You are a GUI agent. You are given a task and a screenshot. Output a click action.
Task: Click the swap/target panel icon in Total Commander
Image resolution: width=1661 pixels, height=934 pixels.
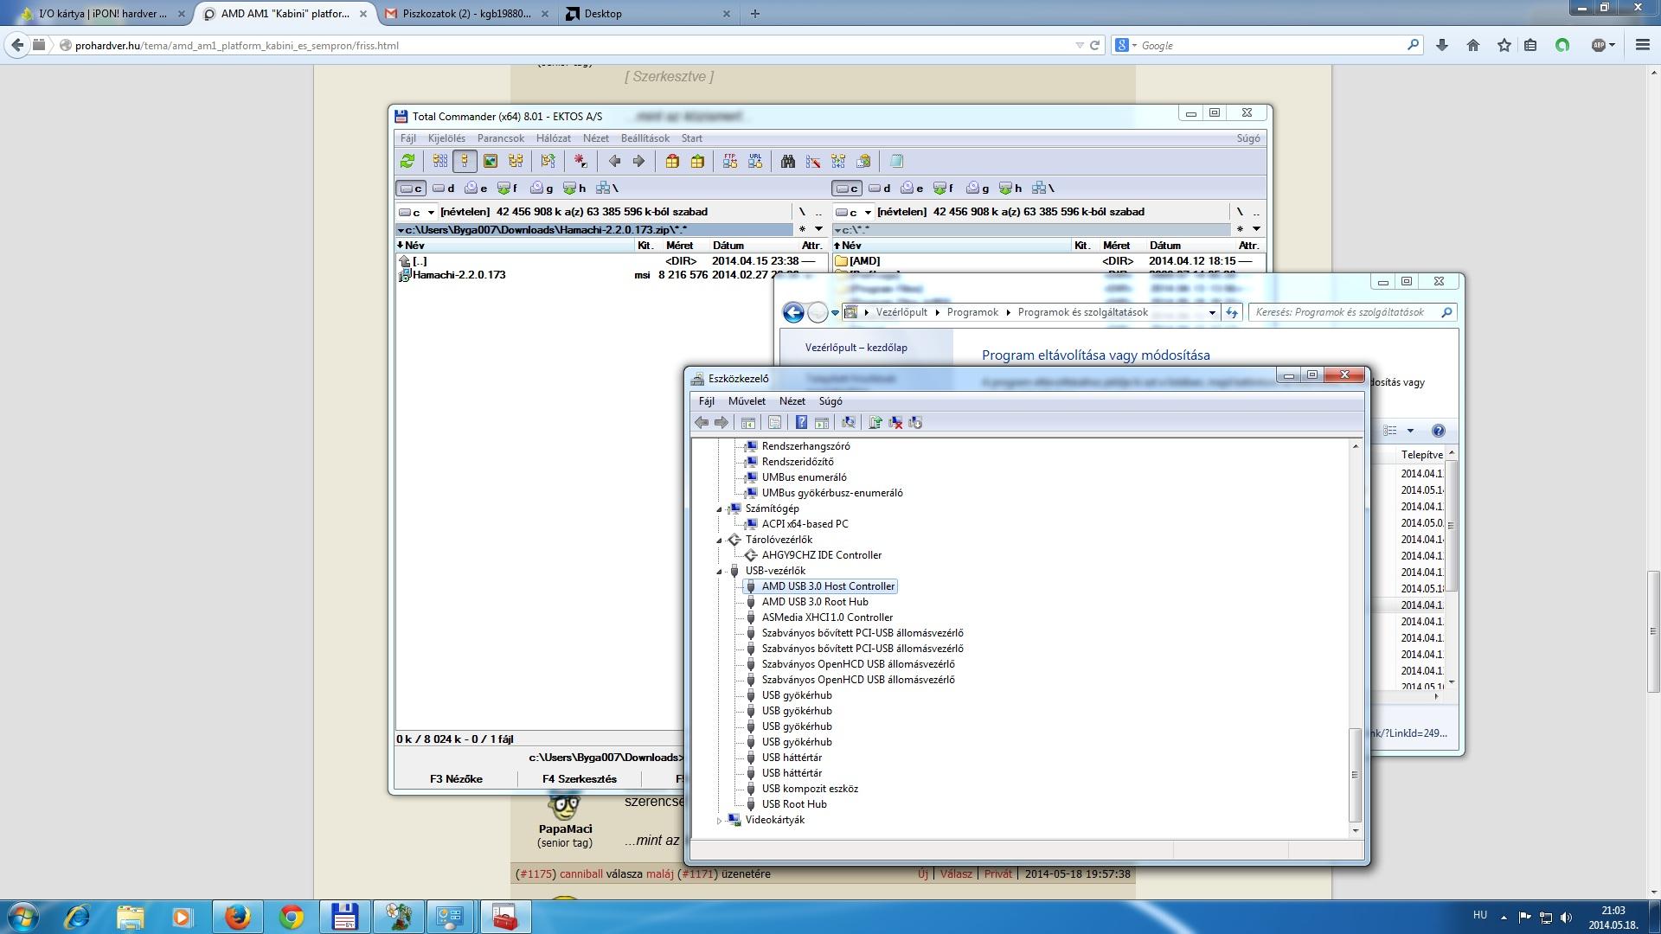[x=548, y=162]
